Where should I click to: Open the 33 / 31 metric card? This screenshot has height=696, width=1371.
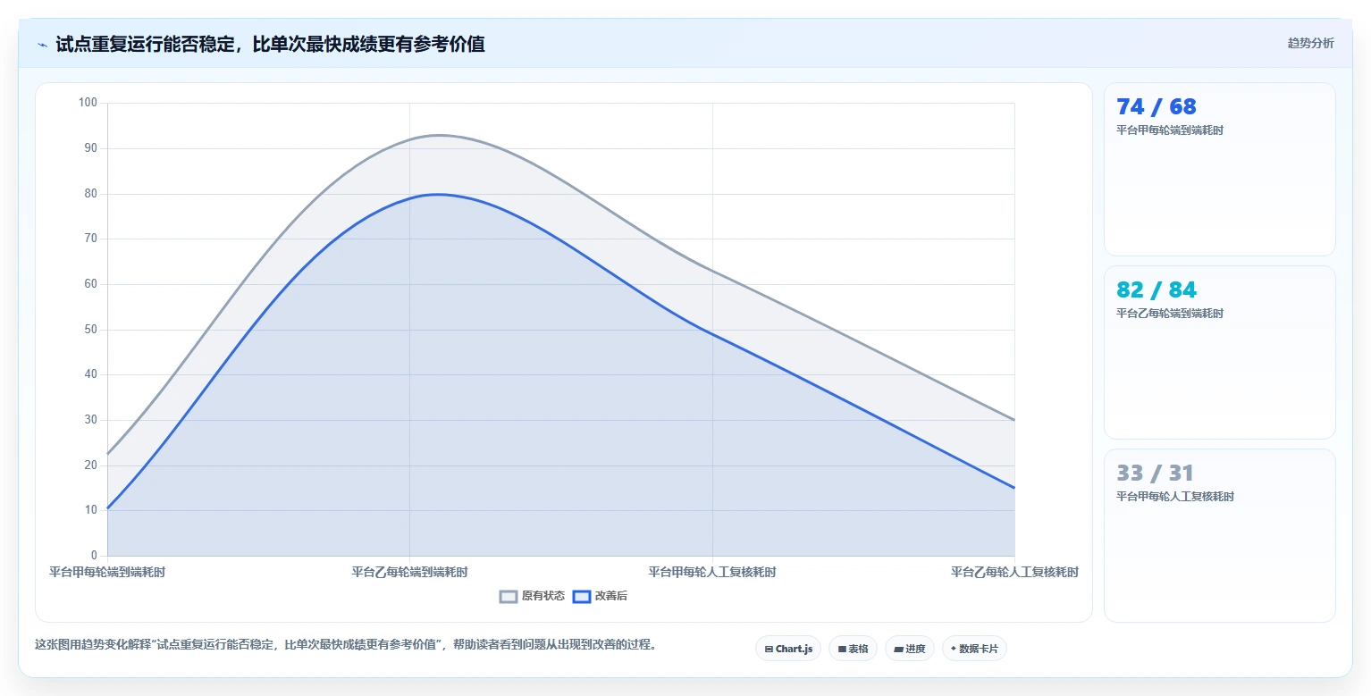(x=1219, y=535)
